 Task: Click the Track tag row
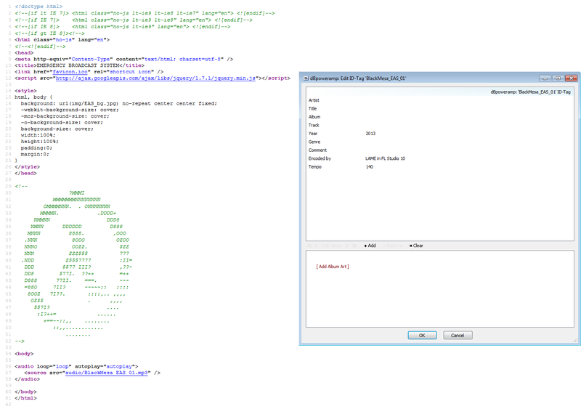pos(439,125)
